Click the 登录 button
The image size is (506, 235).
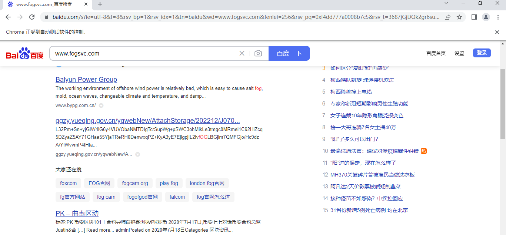click(482, 53)
